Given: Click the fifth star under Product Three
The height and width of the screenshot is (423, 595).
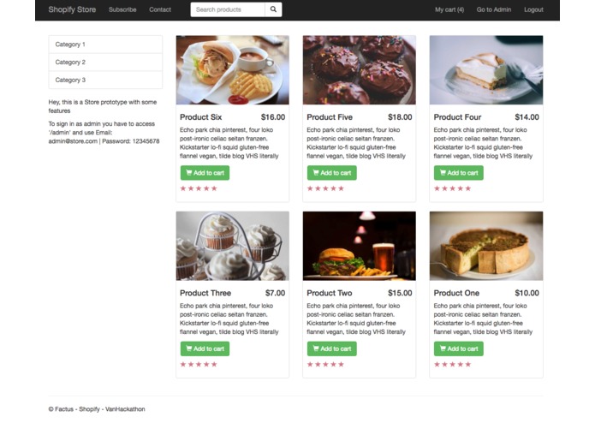Looking at the screenshot, I should (214, 365).
